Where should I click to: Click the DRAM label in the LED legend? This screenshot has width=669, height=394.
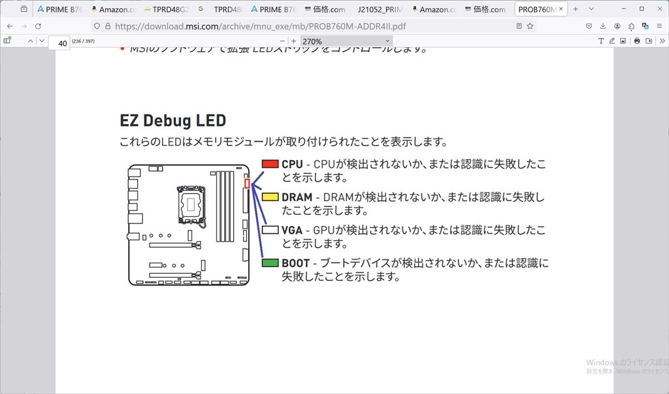pyautogui.click(x=297, y=197)
